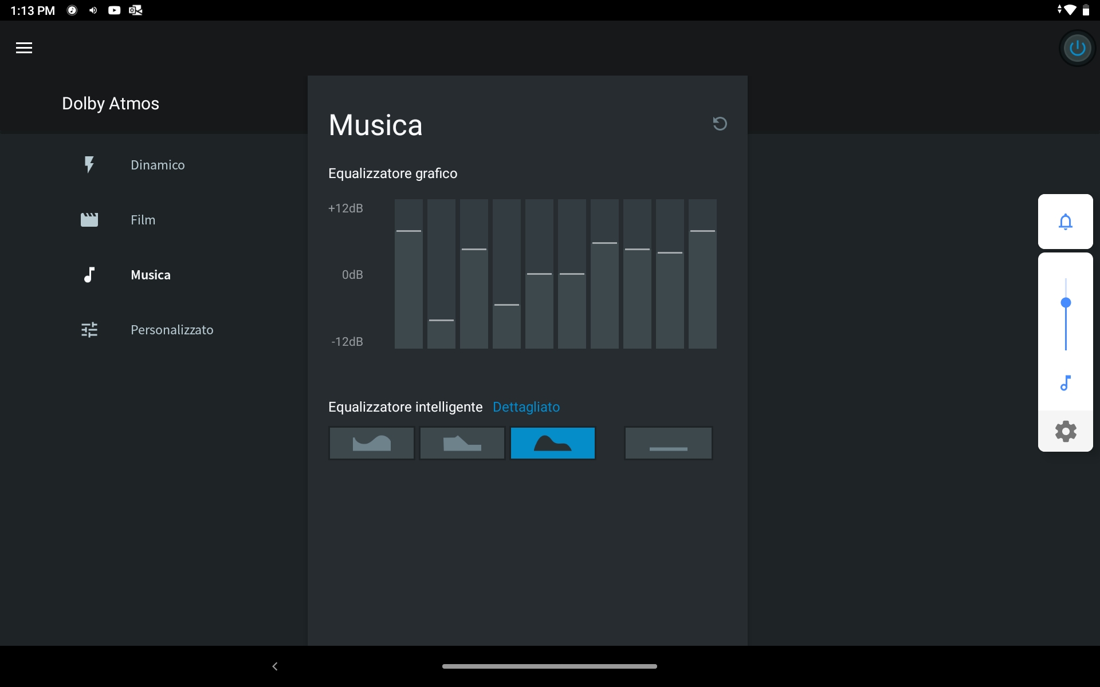Open volume settings gear
Viewport: 1100px width, 687px height.
click(1065, 431)
